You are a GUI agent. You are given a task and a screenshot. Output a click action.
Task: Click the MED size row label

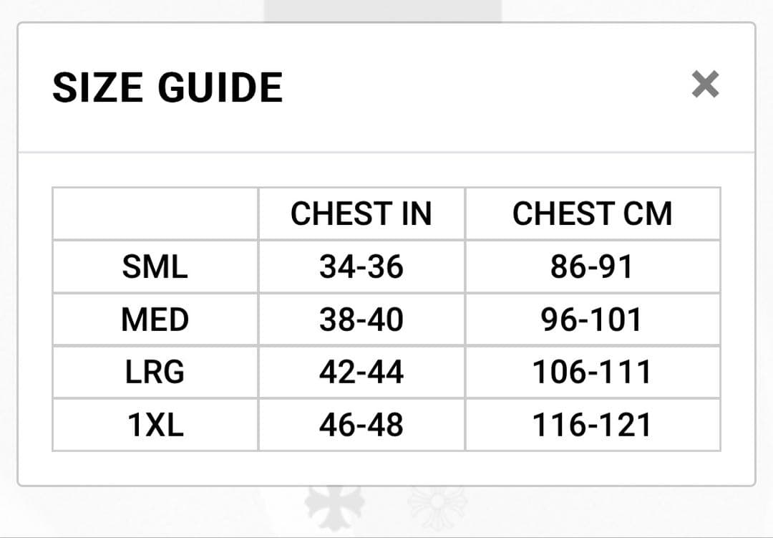click(x=155, y=320)
